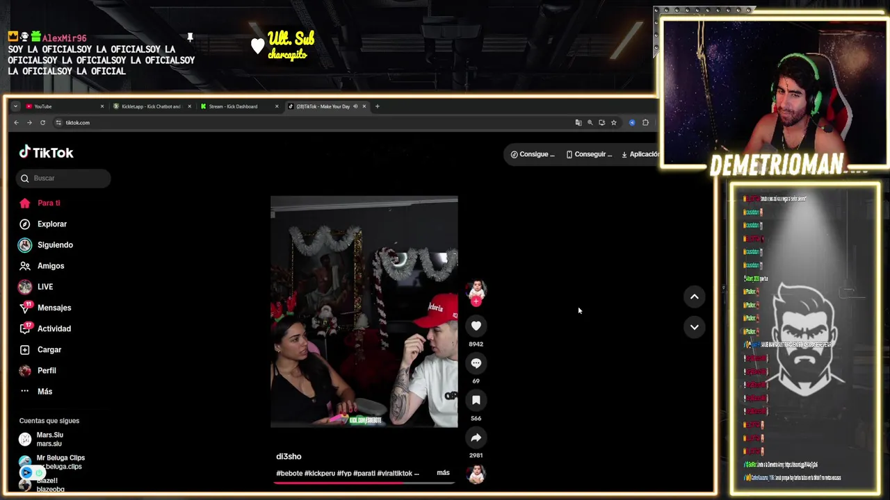Click AlexMir96 username in overlay
This screenshot has width=890, height=500.
(x=65, y=38)
